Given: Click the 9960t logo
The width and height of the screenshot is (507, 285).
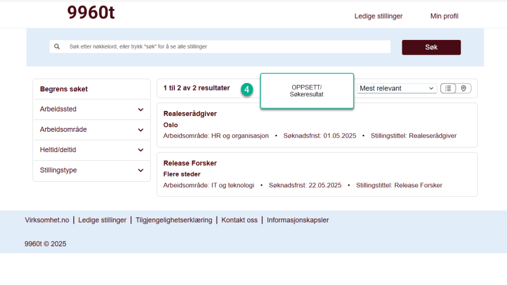Looking at the screenshot, I should 91,13.
